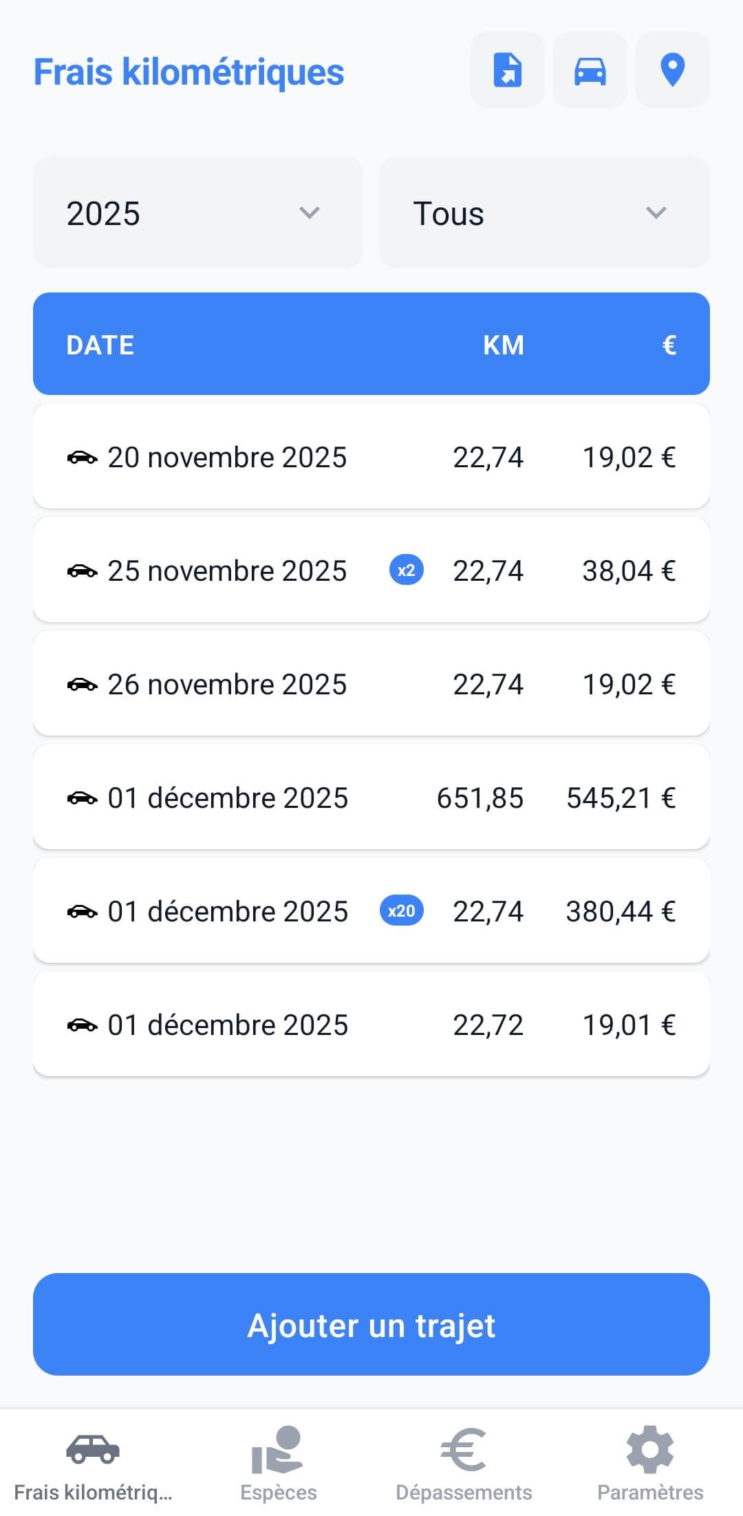Click the DATE column header

[100, 345]
